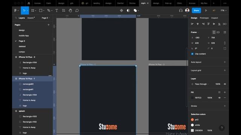This screenshot has width=241, height=135.
Task: Click the search icon in Layers panel
Action: click(x=16, y=18)
